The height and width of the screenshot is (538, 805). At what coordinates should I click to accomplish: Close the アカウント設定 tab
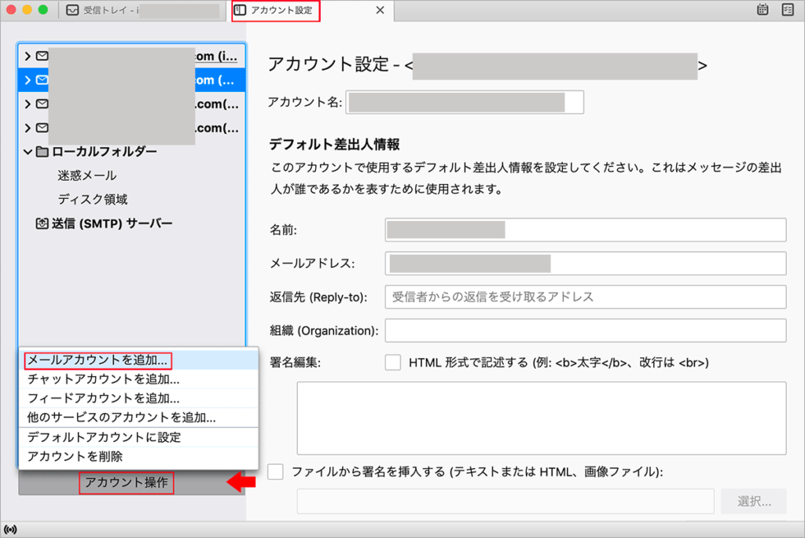[380, 11]
